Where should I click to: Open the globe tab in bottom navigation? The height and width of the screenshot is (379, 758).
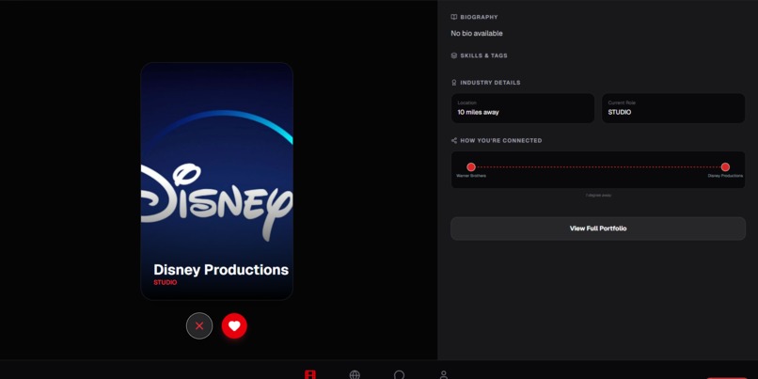pyautogui.click(x=355, y=375)
